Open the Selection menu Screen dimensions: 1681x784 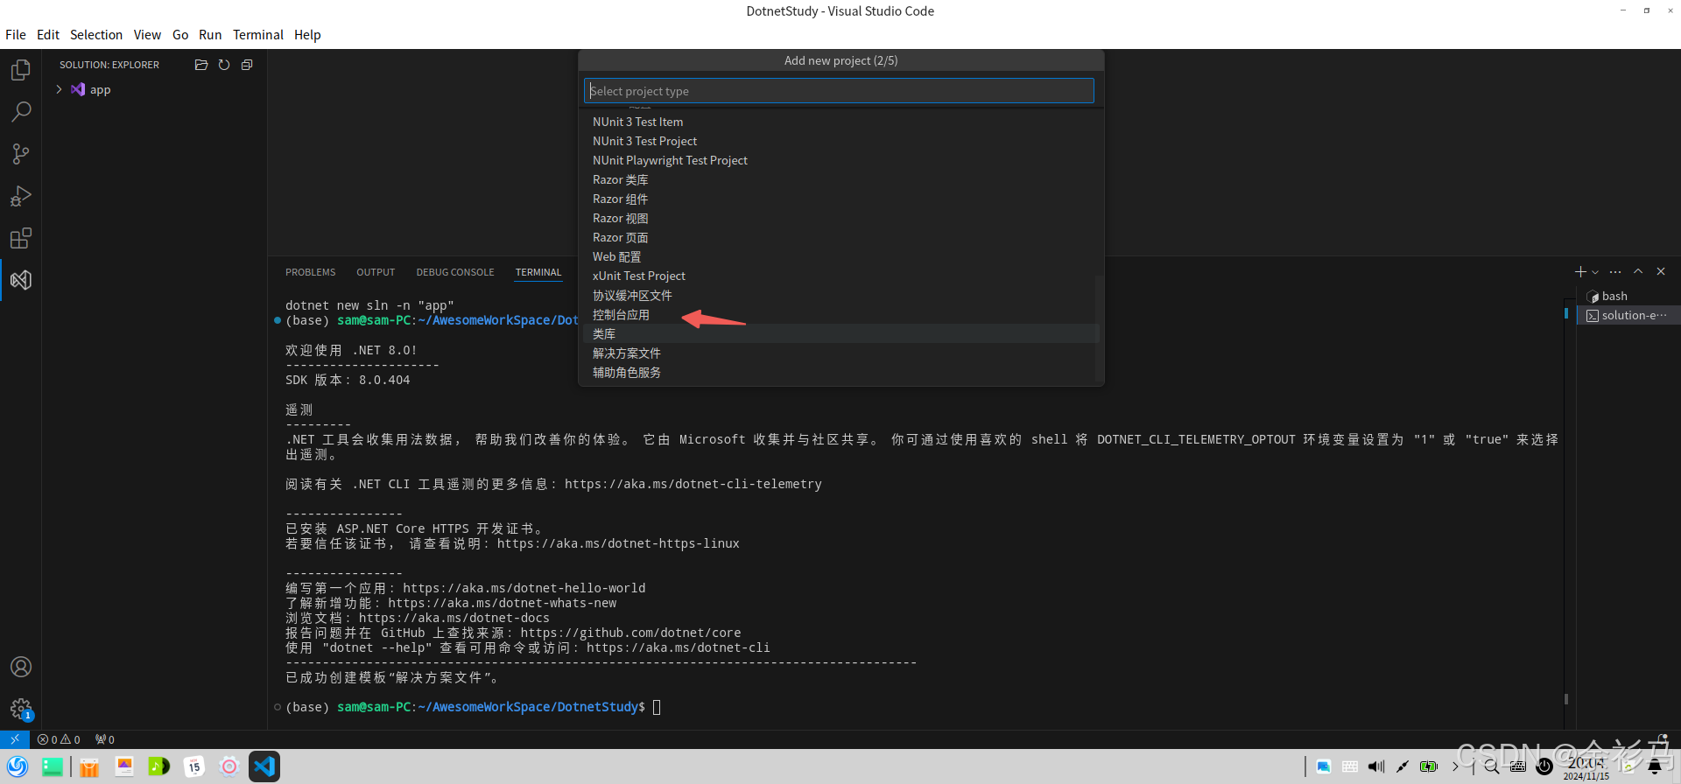coord(96,35)
